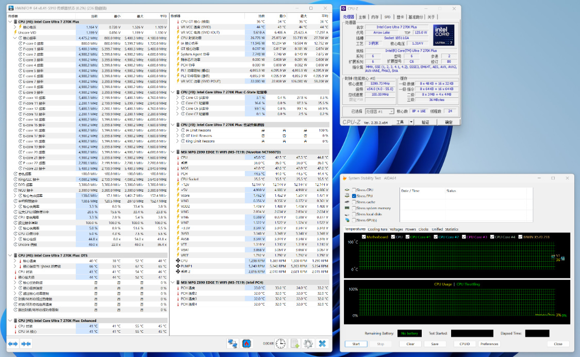Click the Save button in AIDA64
Viewport: 580px width, 357px height.
[x=435, y=344]
